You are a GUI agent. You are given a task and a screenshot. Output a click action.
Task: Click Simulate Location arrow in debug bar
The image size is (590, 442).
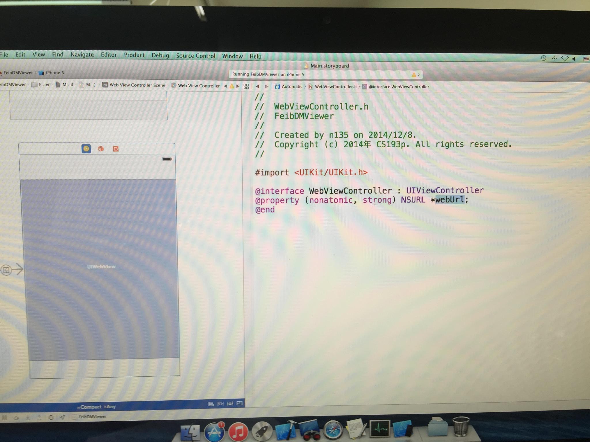pos(63,417)
